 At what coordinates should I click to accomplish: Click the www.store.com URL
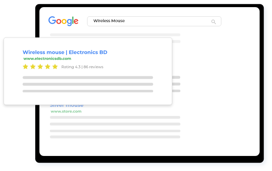click(x=66, y=111)
